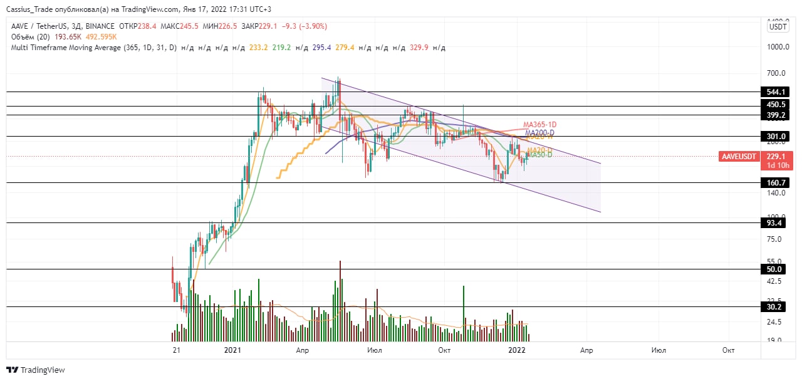The image size is (802, 381).
Task: Click the 399.2 horizontal level label
Action: pyautogui.click(x=776, y=115)
